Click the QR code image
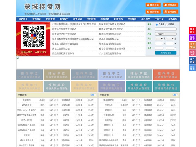The height and width of the screenshot is (147, 196). (33, 37)
